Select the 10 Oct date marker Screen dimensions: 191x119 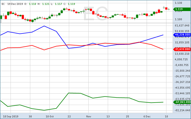click(50, 117)
